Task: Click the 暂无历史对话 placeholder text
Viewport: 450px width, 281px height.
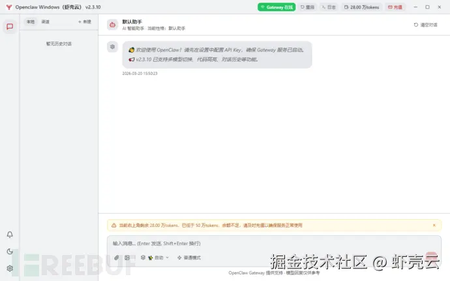Action: (x=59, y=44)
